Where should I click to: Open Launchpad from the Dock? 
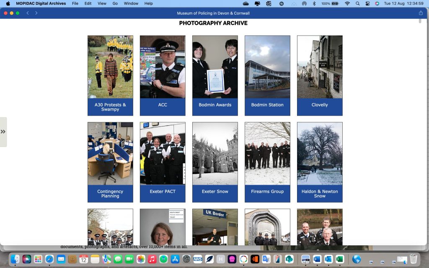(38, 259)
